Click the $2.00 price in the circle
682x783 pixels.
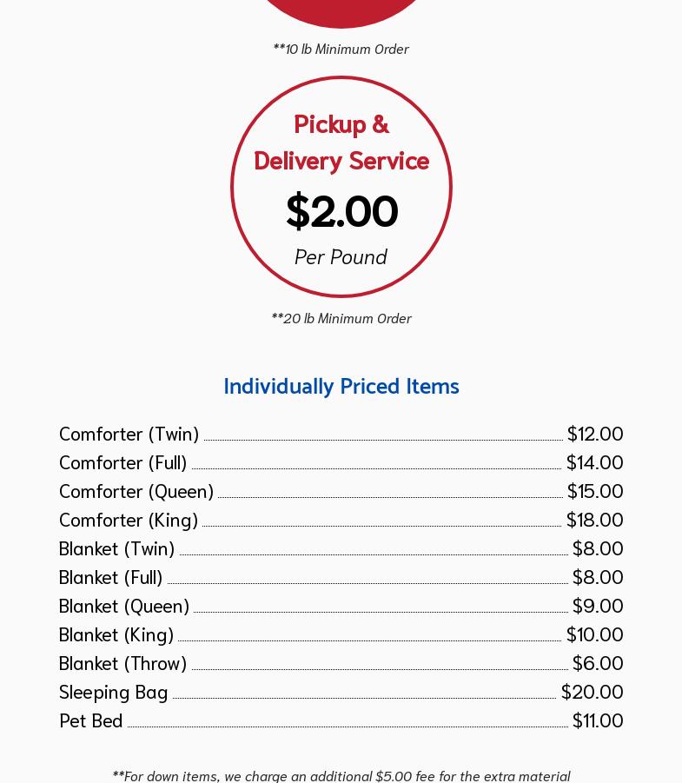[x=341, y=210]
